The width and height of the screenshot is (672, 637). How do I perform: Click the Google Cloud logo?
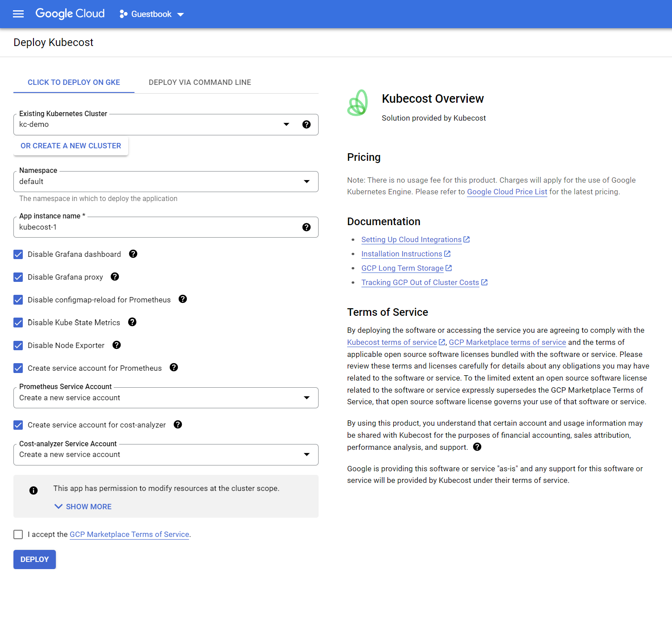pyautogui.click(x=70, y=14)
